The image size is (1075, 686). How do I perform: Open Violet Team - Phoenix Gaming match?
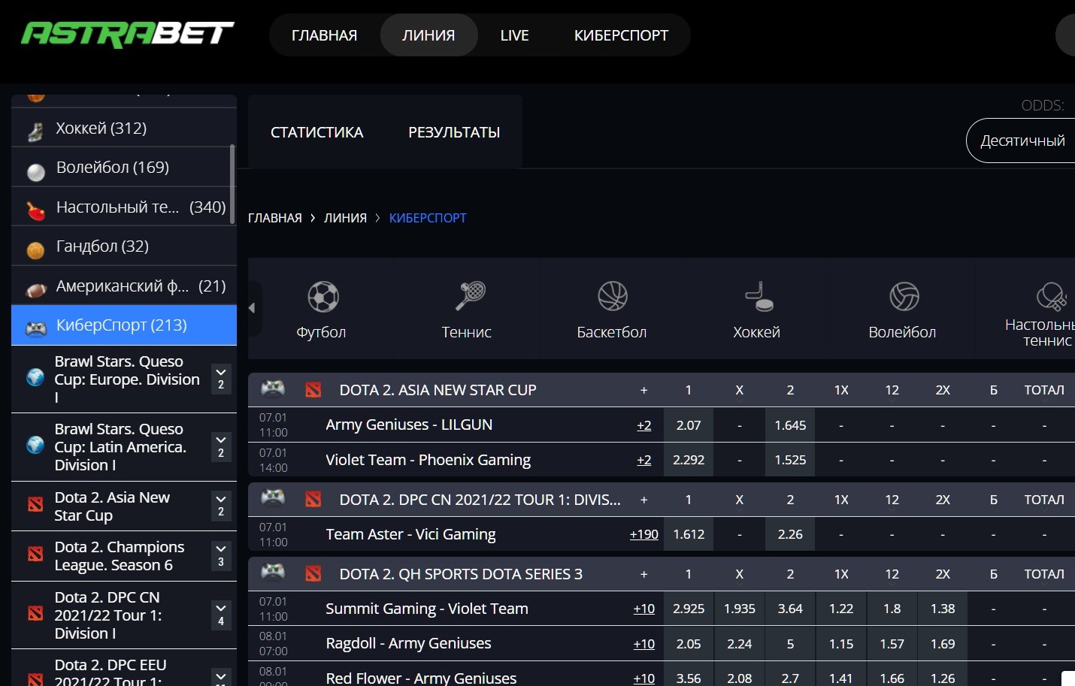point(428,460)
